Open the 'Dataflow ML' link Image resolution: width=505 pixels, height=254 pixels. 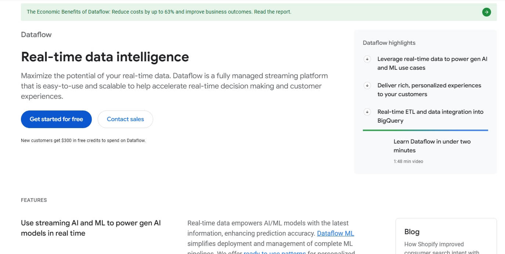tap(335, 233)
